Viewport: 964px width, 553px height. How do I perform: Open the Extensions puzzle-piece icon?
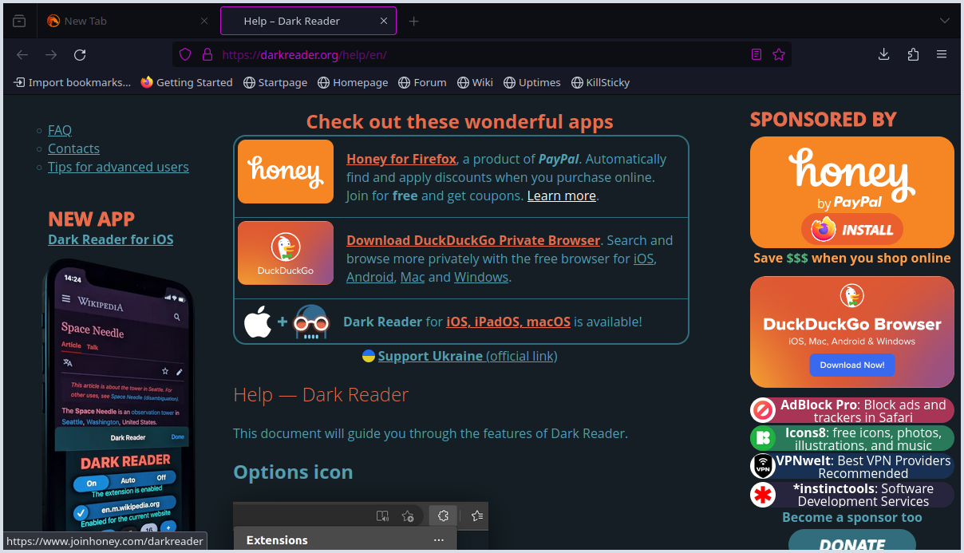pyautogui.click(x=913, y=55)
